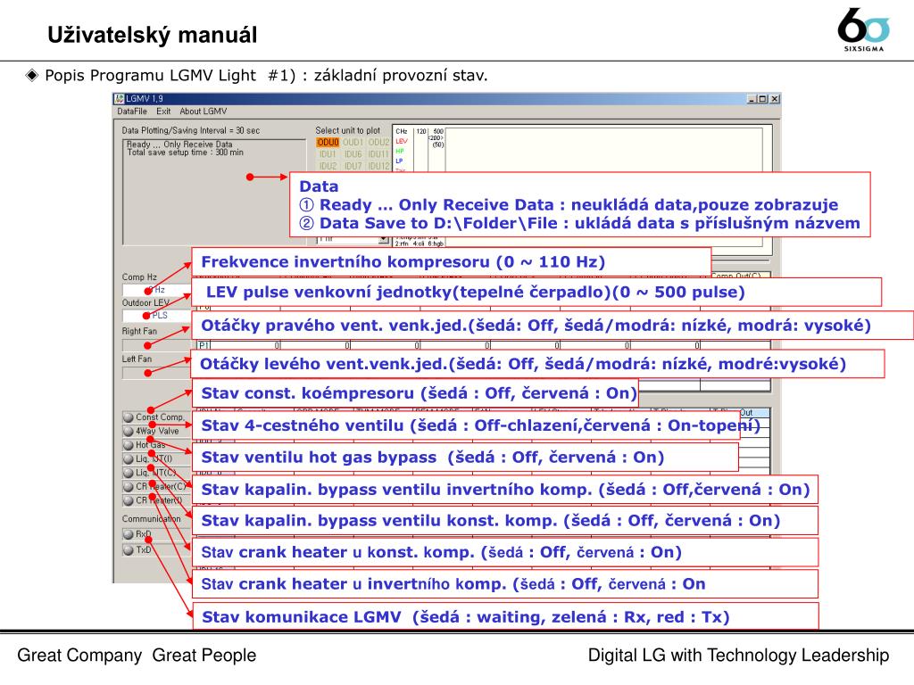Click the Const Comp. status indicator lamp
Viewport: 914px width, 685px height.
(129, 417)
